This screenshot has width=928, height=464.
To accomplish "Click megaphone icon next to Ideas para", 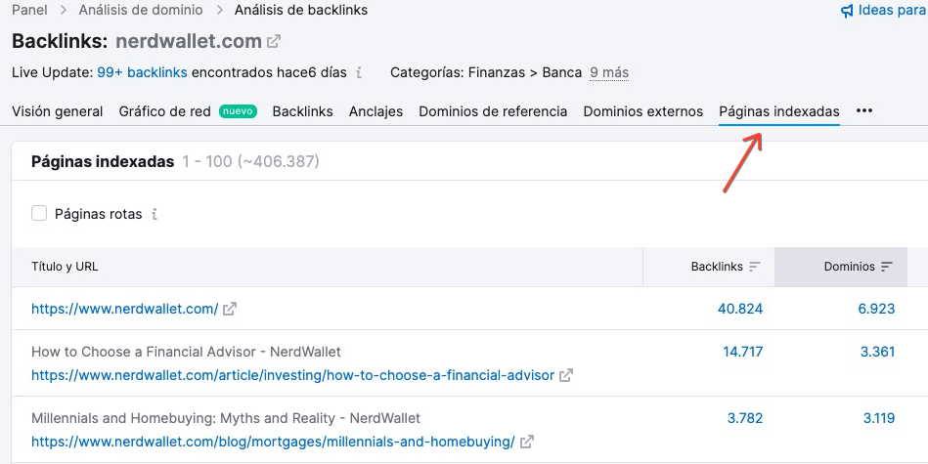I will pyautogui.click(x=848, y=11).
